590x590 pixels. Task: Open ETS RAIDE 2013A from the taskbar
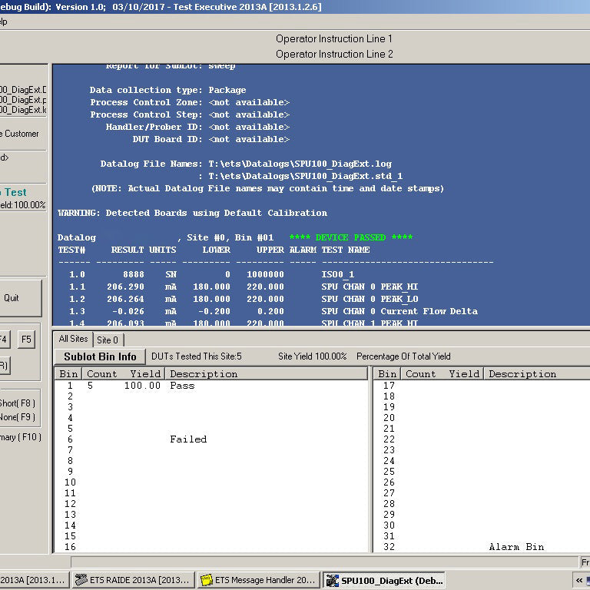click(x=133, y=580)
